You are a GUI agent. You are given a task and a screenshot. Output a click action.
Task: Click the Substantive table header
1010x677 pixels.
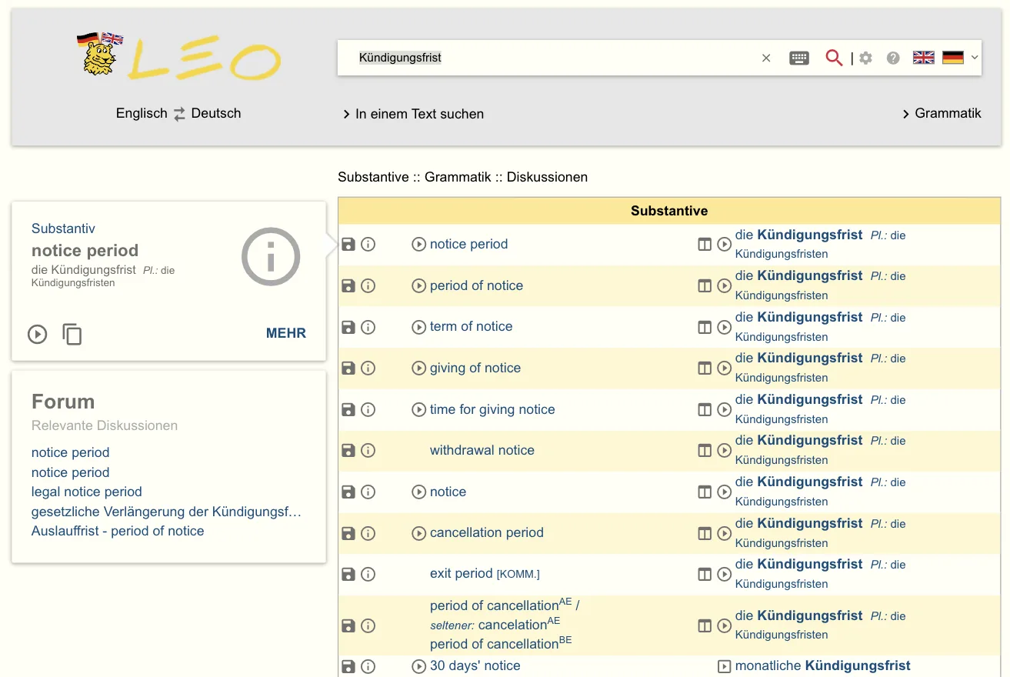pos(669,211)
